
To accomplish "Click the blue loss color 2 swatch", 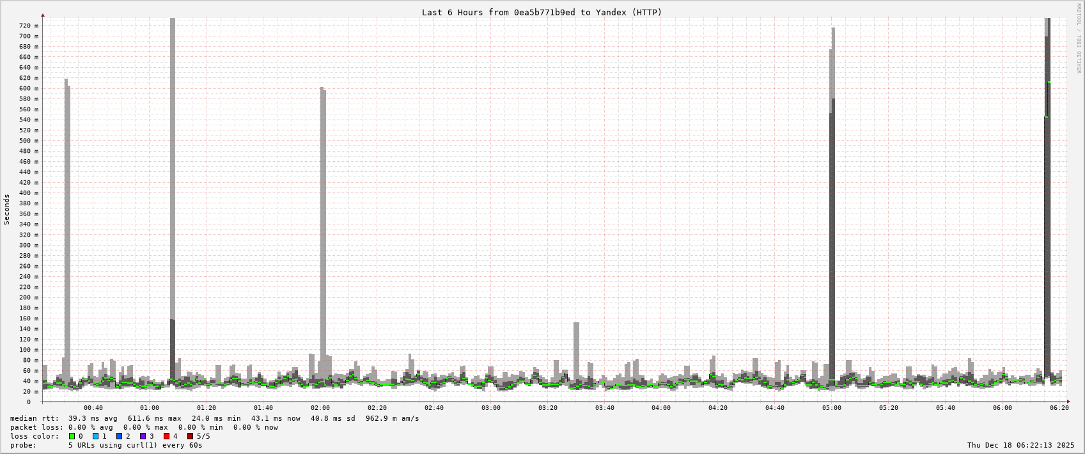I will (119, 436).
